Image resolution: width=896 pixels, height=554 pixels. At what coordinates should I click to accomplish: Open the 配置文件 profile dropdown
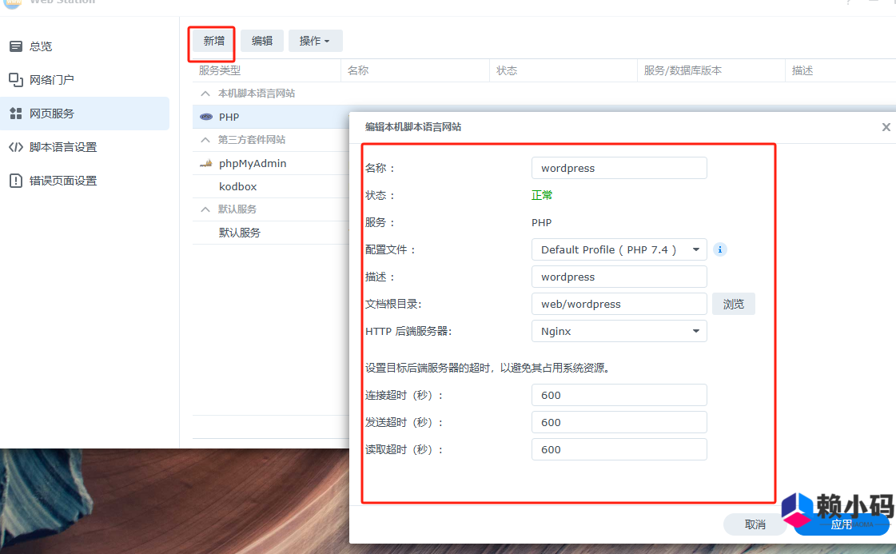pos(619,249)
